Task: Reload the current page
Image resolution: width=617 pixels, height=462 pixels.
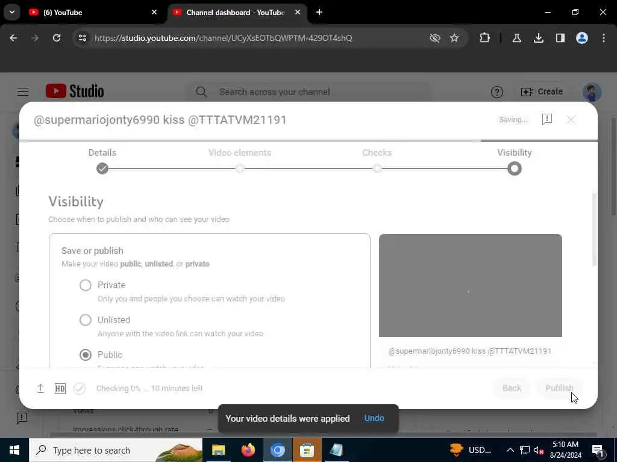Action: [x=57, y=38]
